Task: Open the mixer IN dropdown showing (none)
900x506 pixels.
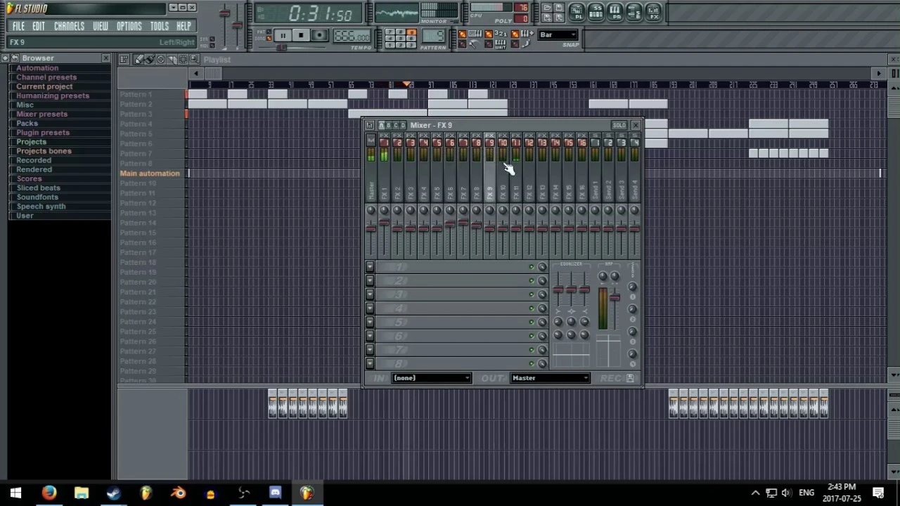Action: click(x=431, y=378)
